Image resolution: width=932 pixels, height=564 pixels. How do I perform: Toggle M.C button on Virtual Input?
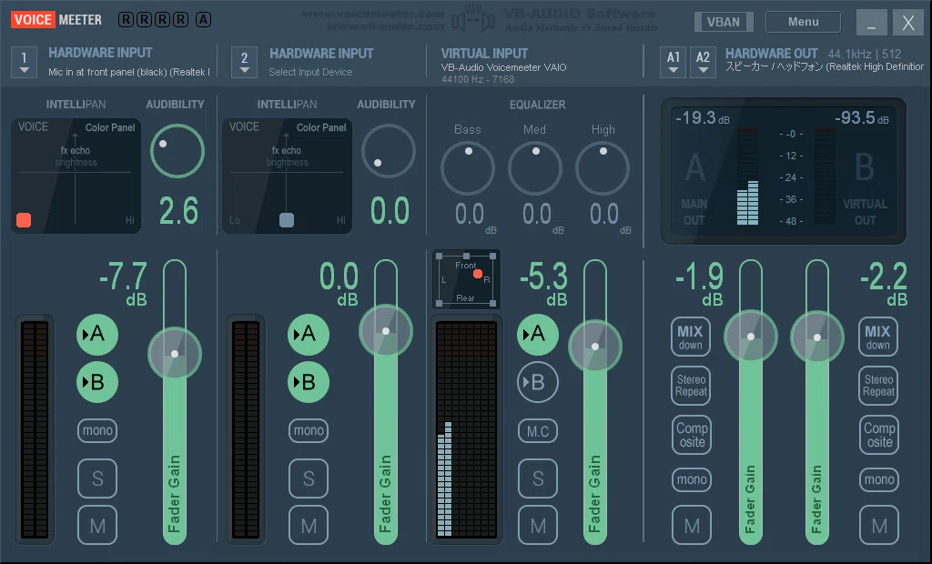point(538,431)
